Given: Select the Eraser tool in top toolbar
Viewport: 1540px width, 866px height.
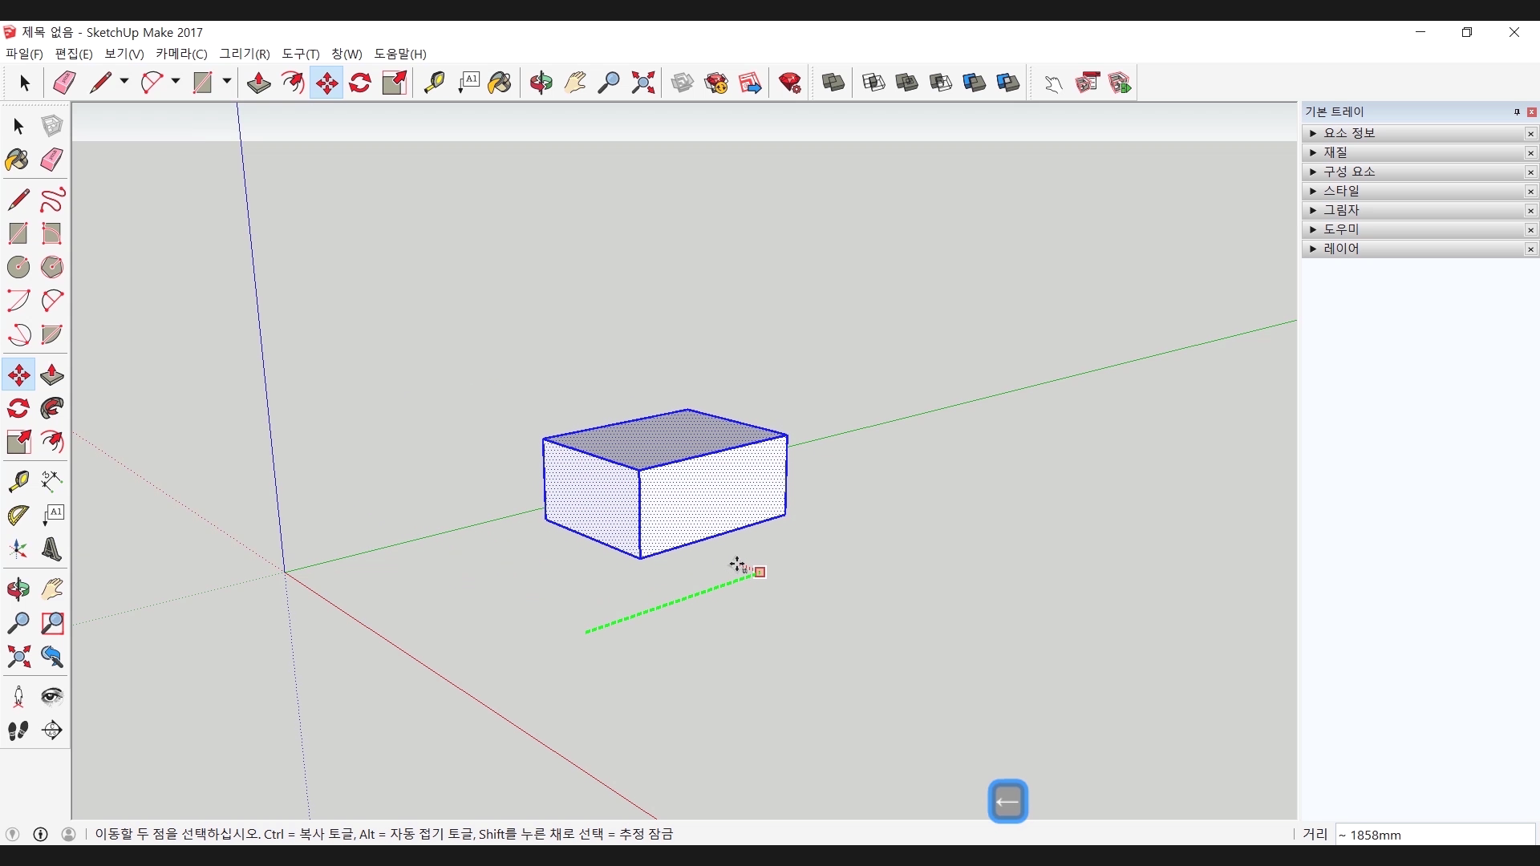Looking at the screenshot, I should (64, 83).
